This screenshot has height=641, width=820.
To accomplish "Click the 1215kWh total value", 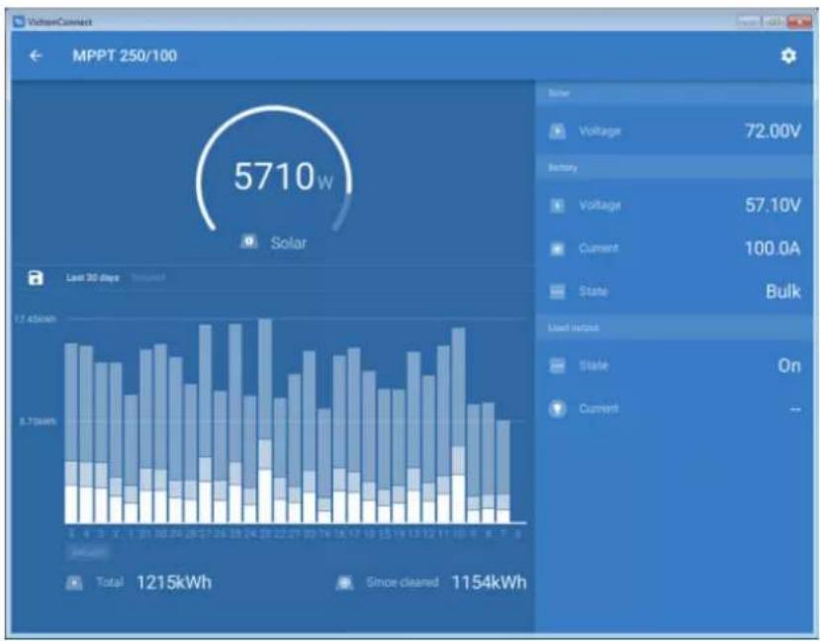I will (x=174, y=583).
